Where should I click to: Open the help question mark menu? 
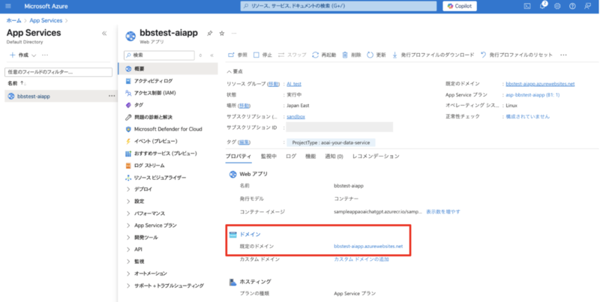(x=572, y=6)
